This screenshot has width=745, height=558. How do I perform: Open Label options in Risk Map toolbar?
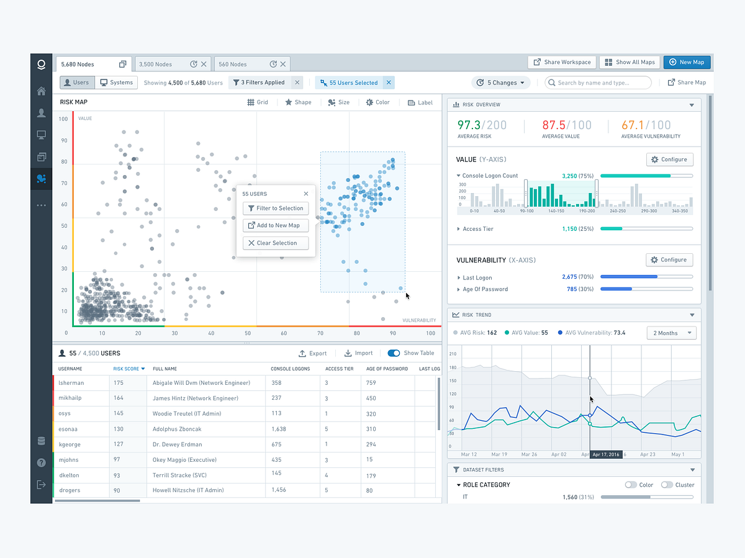coord(420,102)
